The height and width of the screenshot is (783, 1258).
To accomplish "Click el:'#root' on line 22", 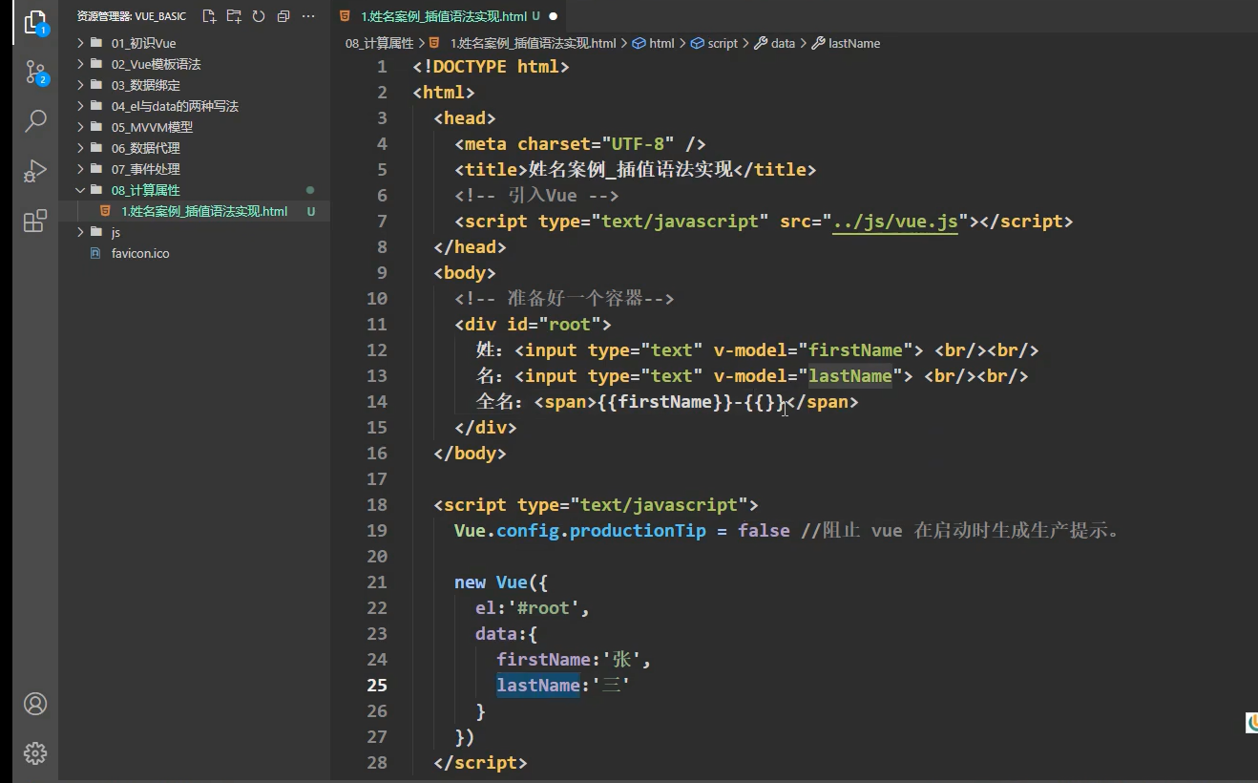I will pos(533,608).
